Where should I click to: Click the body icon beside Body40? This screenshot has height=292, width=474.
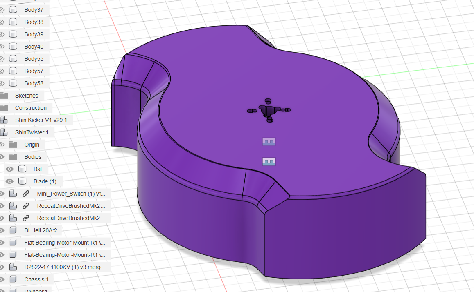[x=13, y=47]
